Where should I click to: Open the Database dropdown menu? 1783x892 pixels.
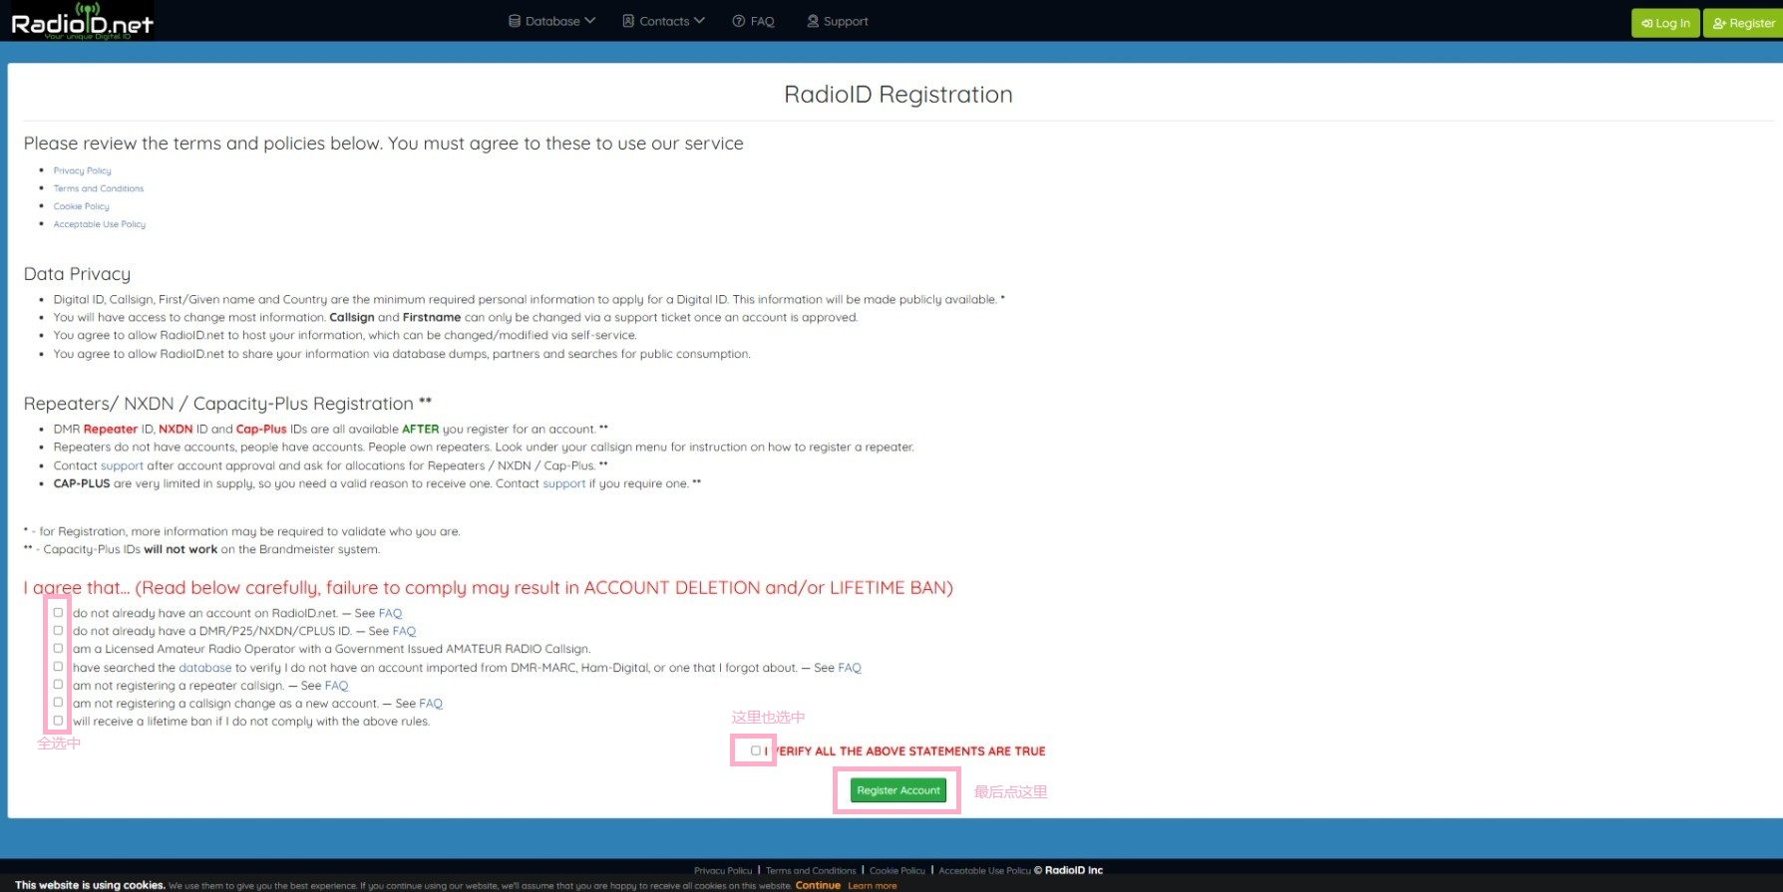coord(551,21)
